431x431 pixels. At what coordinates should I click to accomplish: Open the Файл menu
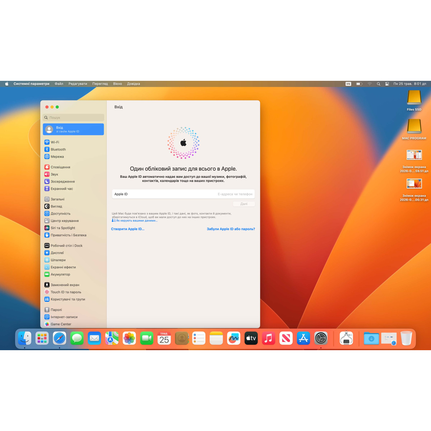(x=59, y=84)
